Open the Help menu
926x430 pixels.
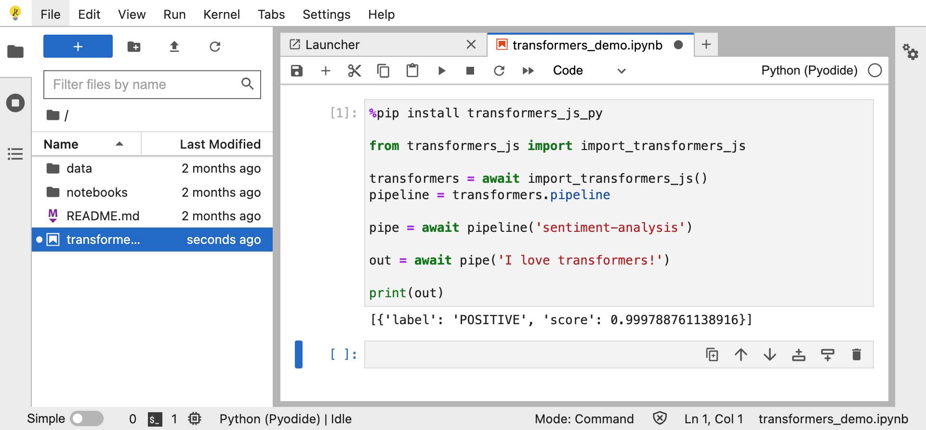tap(382, 14)
